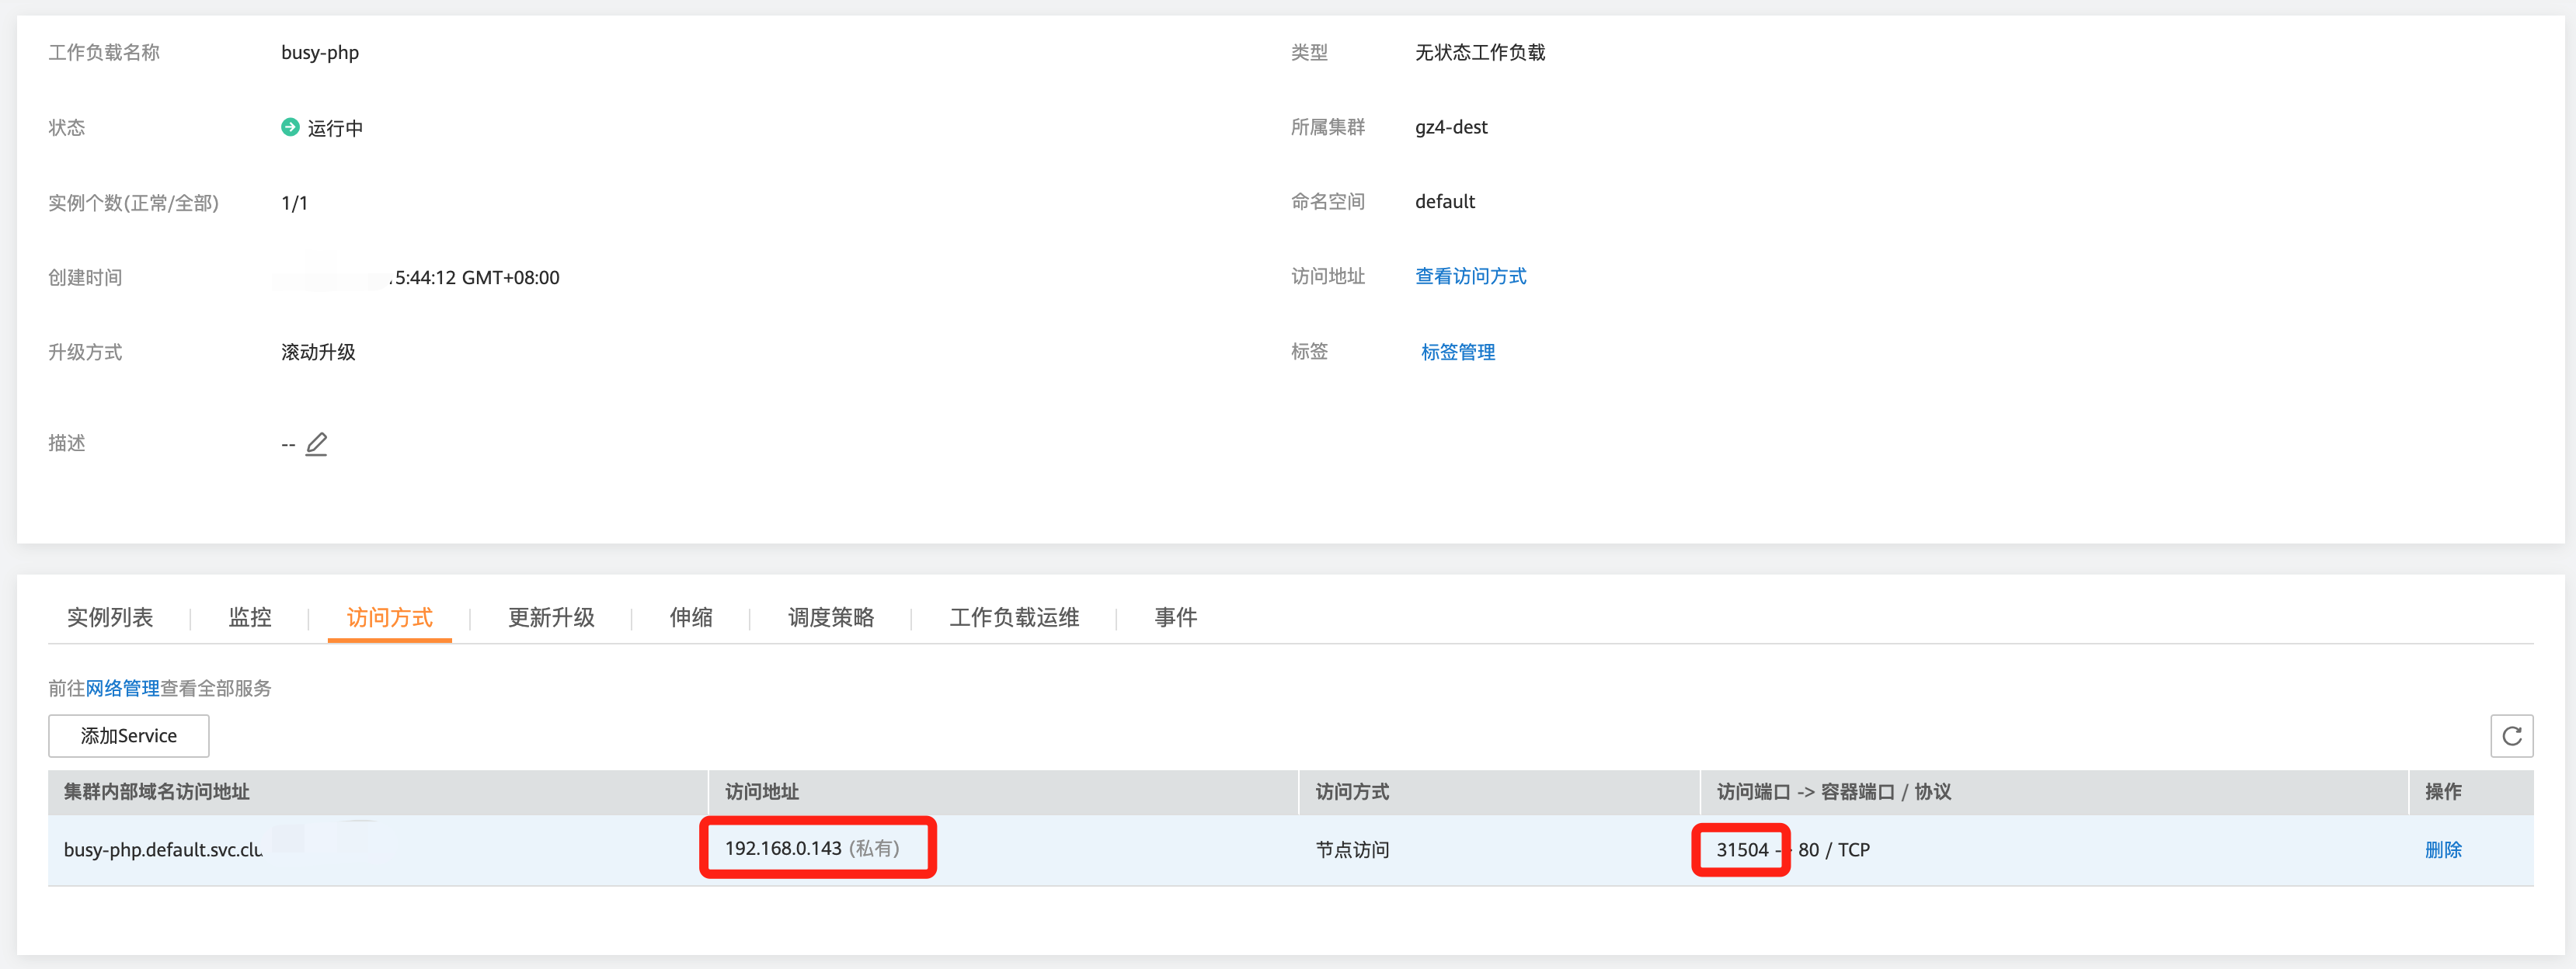Open the 实例列表 tab
Screen dimensions: 2576x969
point(110,617)
